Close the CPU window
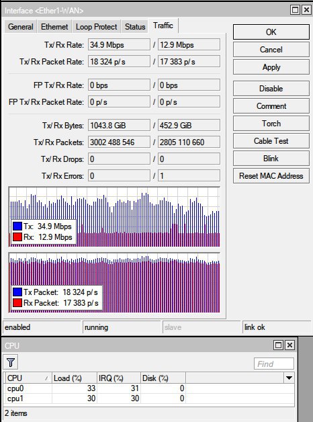Image resolution: width=313 pixels, height=422 pixels. 289,345
